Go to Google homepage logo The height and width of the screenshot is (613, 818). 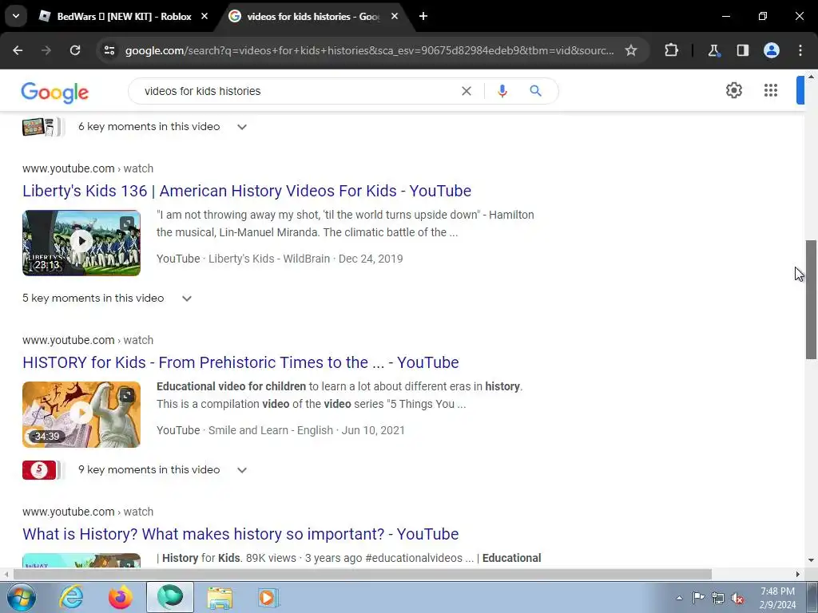[55, 93]
